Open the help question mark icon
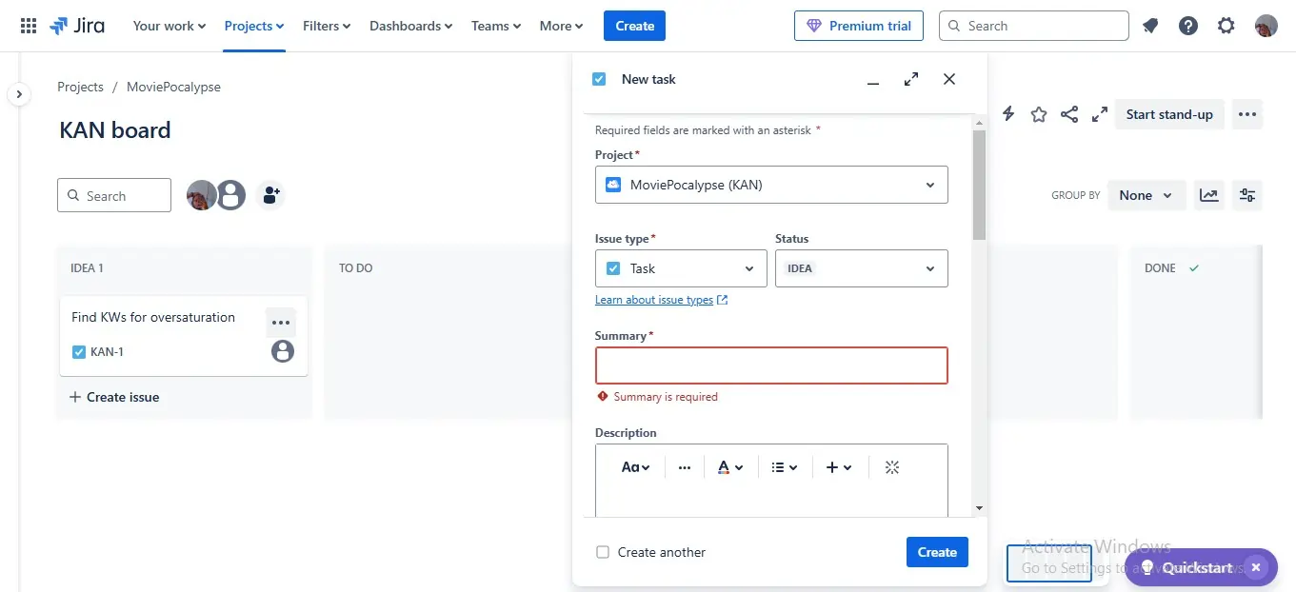The width and height of the screenshot is (1296, 592). click(x=1188, y=26)
